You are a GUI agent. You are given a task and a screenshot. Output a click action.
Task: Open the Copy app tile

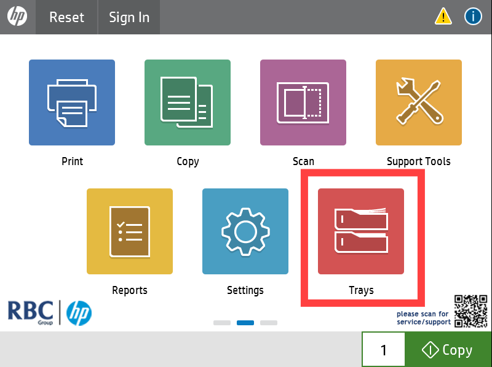pyautogui.click(x=188, y=102)
